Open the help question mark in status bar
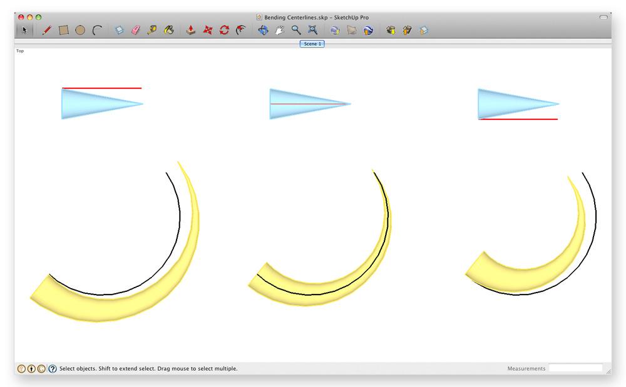This screenshot has height=387, width=626. click(x=53, y=369)
